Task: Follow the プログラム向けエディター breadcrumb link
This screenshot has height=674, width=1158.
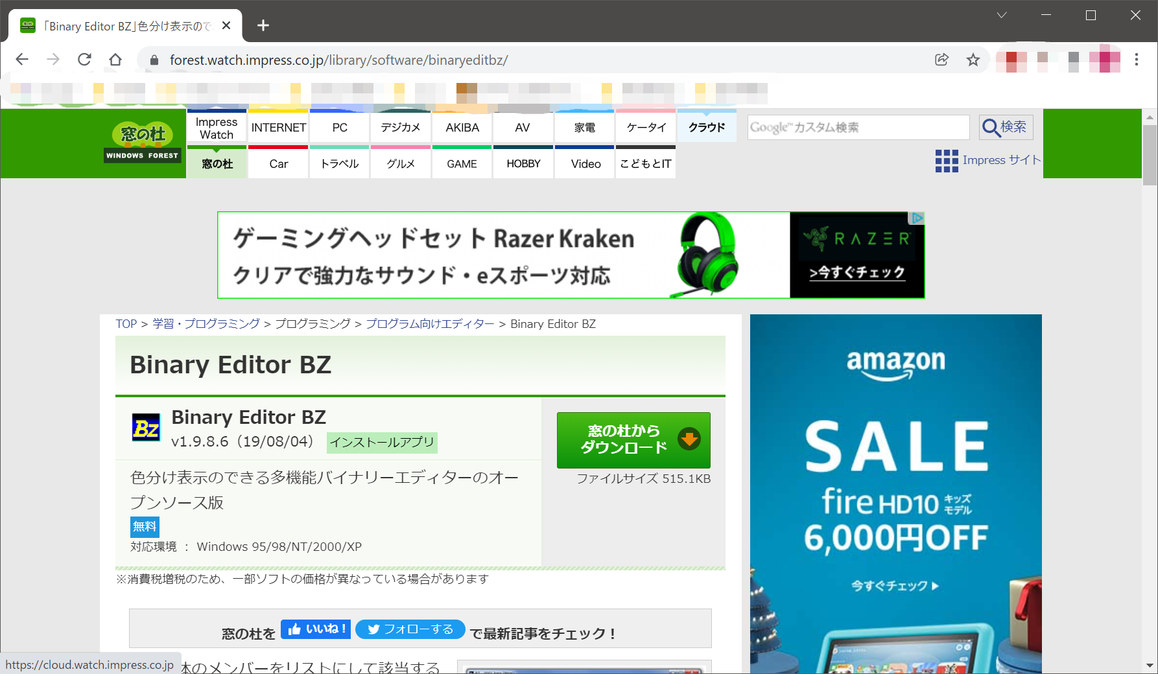Action: point(430,323)
